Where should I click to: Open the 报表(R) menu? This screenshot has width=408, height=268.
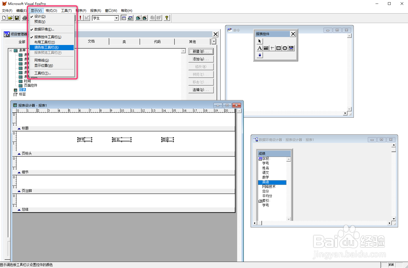[95, 10]
